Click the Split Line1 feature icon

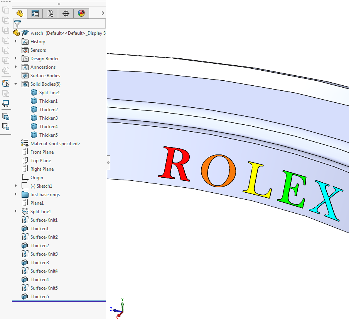click(25, 211)
